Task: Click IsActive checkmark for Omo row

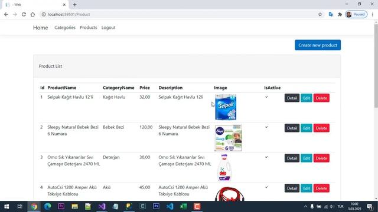Action: [266, 157]
